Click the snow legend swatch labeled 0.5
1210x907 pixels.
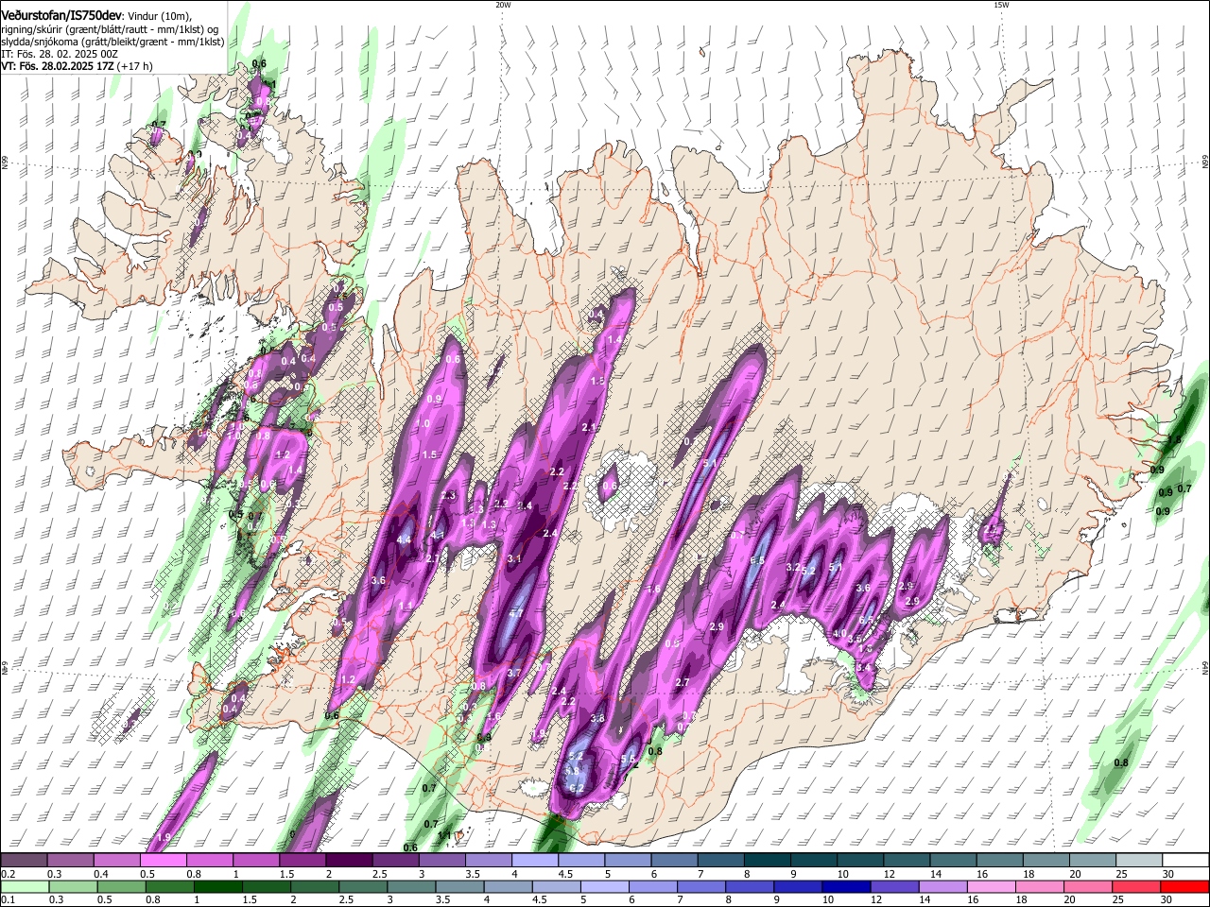163,861
